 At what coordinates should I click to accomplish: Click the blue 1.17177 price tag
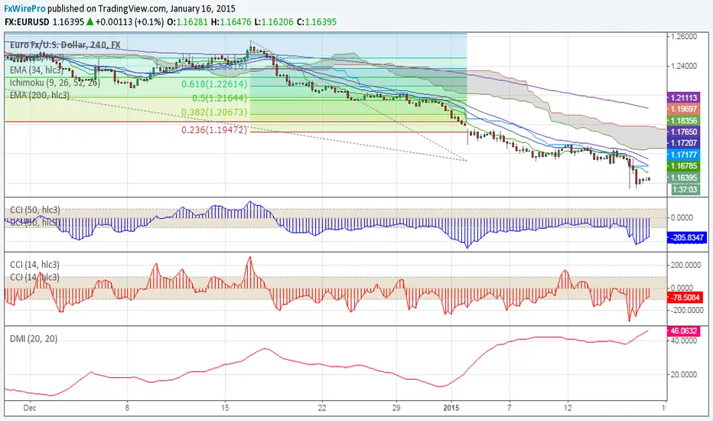coord(684,155)
